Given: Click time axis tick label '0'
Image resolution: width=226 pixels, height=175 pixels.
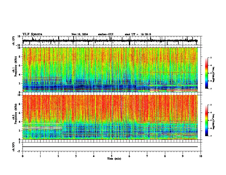Looking at the screenshot, I should pyautogui.click(x=23, y=156).
